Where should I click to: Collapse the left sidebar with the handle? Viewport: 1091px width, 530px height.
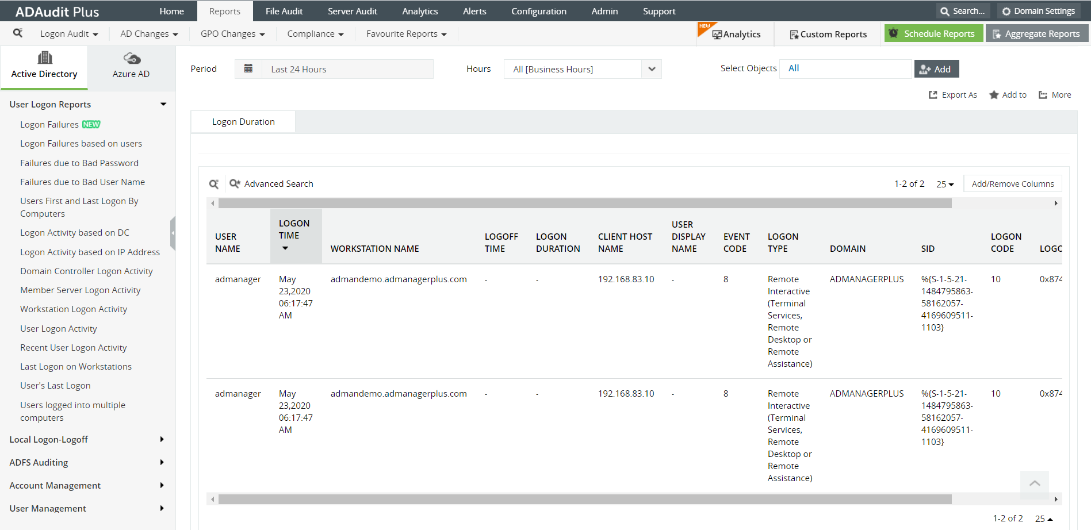point(173,233)
